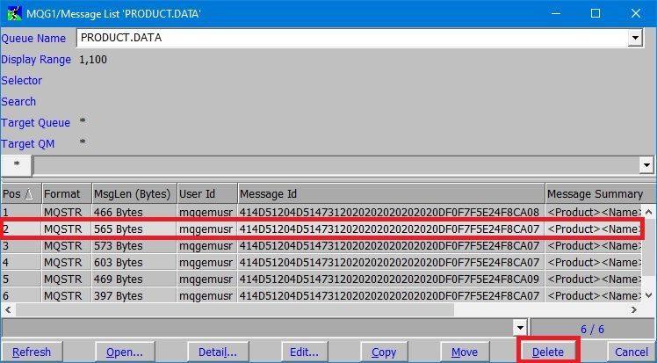
Task: Click the horizontal scrollbar left arrow
Action: [x=8, y=309]
